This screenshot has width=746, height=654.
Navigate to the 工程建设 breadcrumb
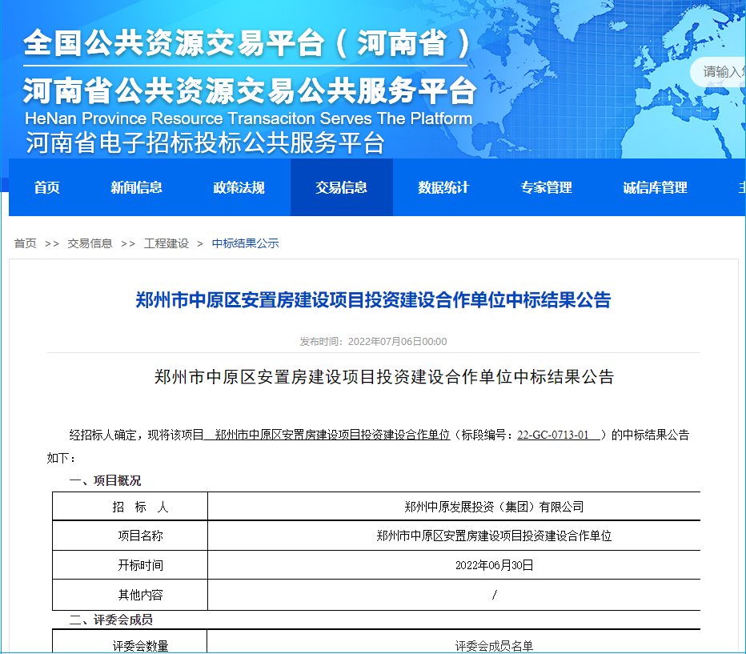tap(166, 243)
